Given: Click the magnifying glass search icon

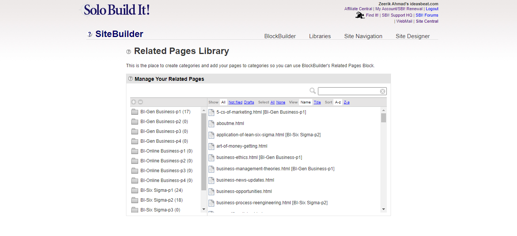Looking at the screenshot, I should [x=313, y=91].
